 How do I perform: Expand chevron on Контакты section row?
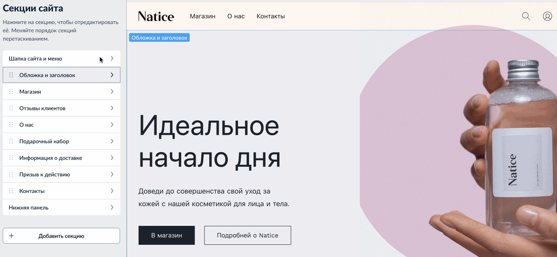coord(112,191)
